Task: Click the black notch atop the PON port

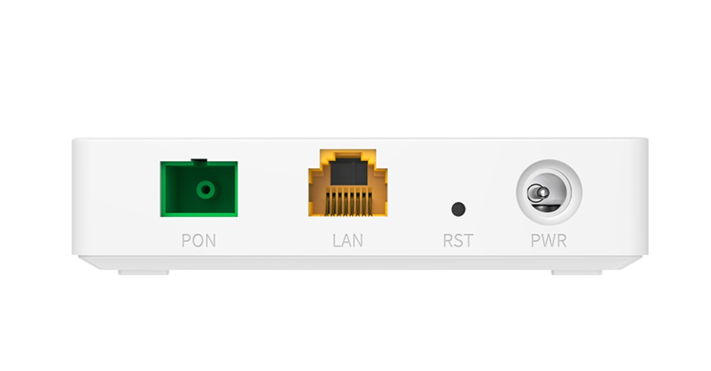Action: pyautogui.click(x=198, y=160)
